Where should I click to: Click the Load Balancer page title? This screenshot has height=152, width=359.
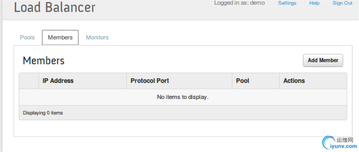55,7
